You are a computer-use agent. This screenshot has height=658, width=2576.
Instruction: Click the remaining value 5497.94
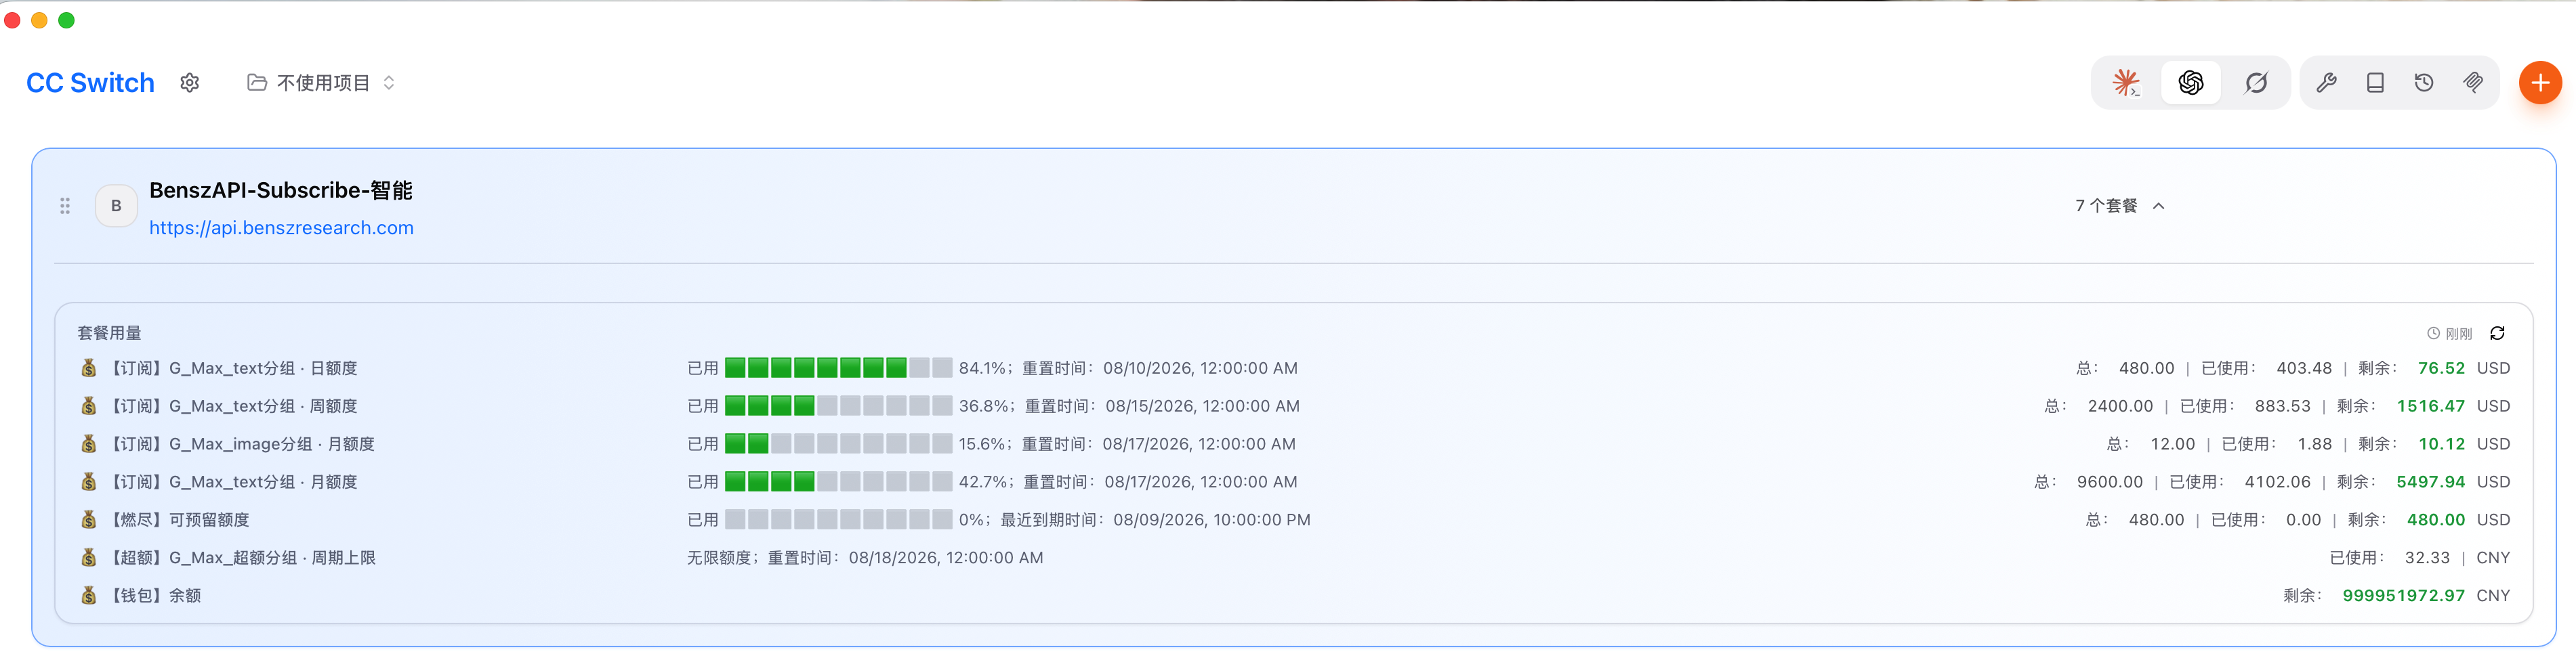click(x=2430, y=482)
